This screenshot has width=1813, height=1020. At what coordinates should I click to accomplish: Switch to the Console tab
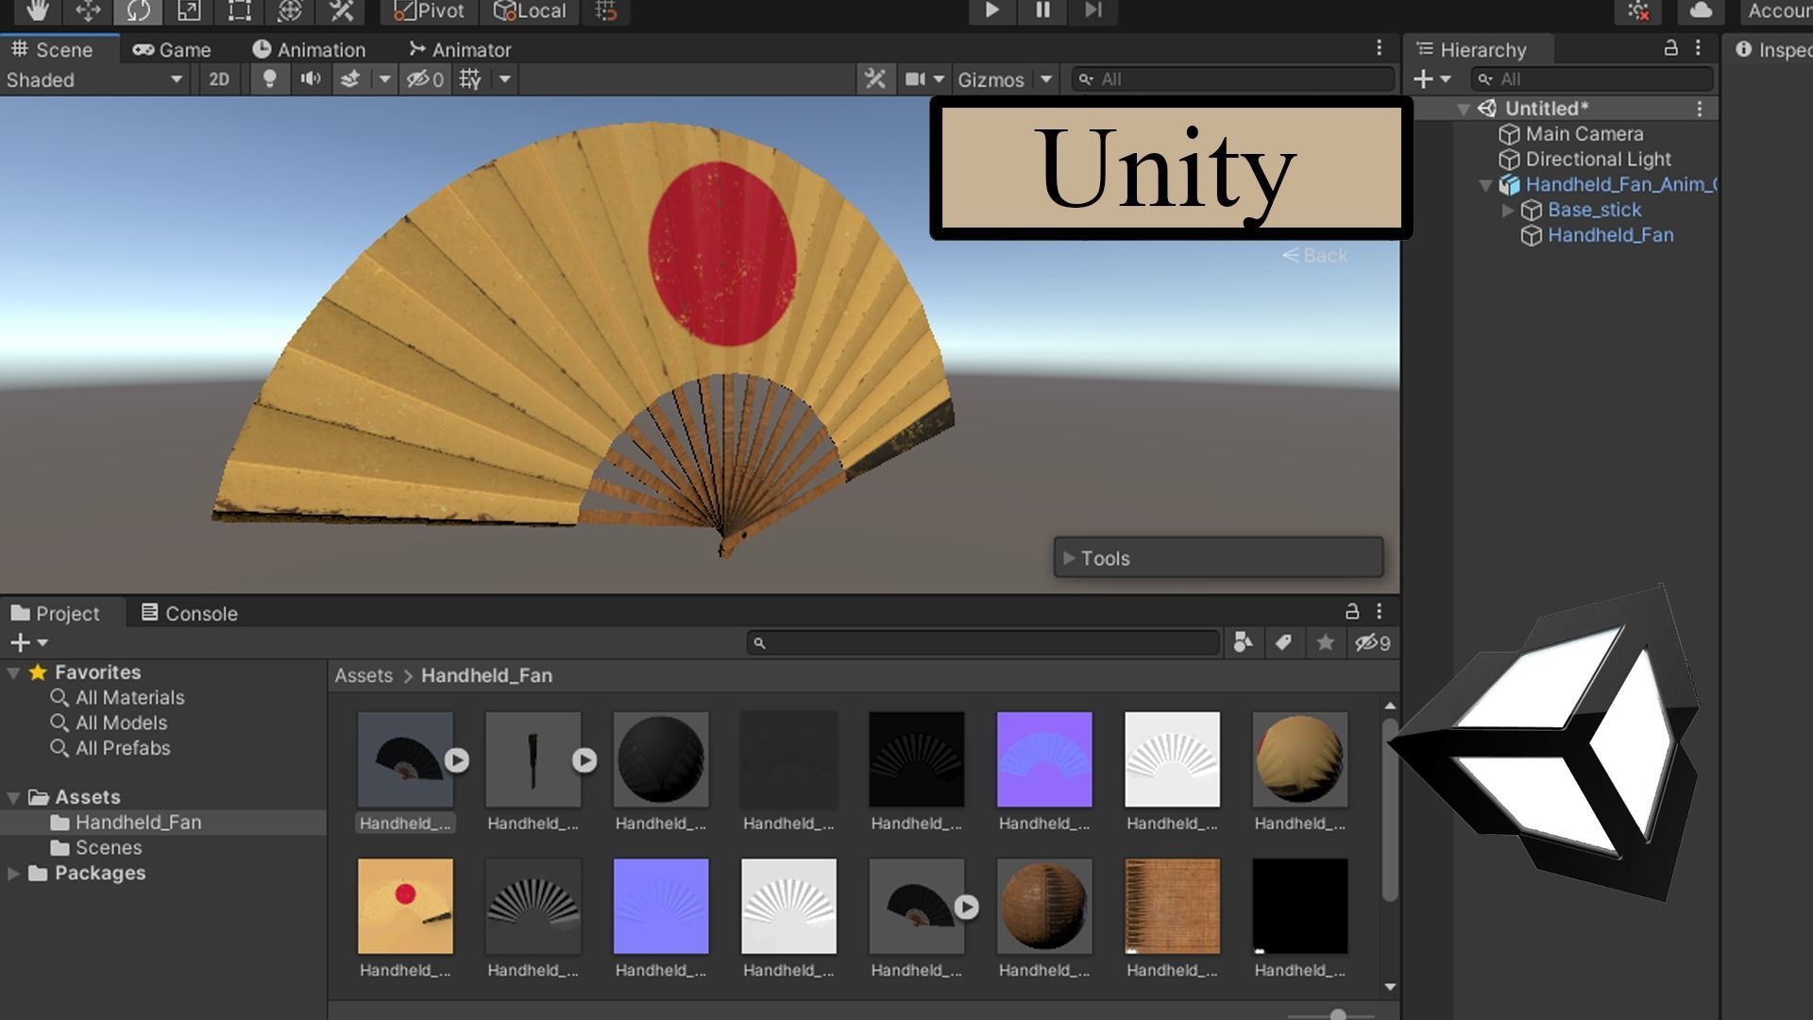[189, 613]
